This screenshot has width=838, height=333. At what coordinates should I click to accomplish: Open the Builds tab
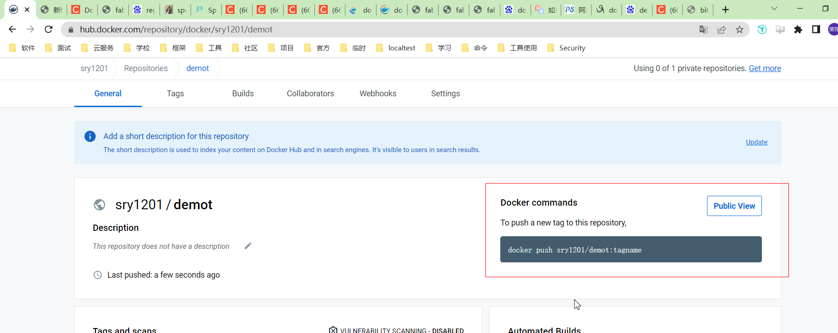243,94
